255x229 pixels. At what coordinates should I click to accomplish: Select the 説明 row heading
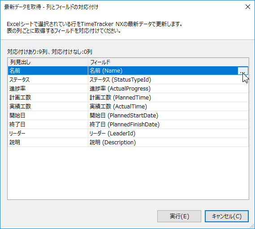point(48,143)
